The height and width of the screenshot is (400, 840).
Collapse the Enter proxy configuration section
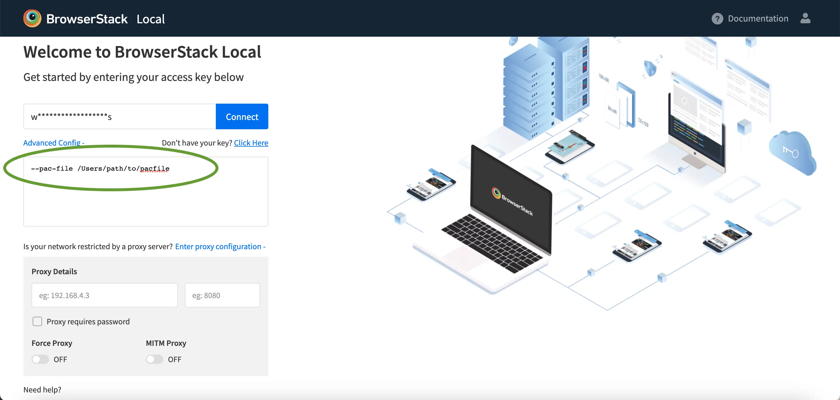pyautogui.click(x=220, y=246)
